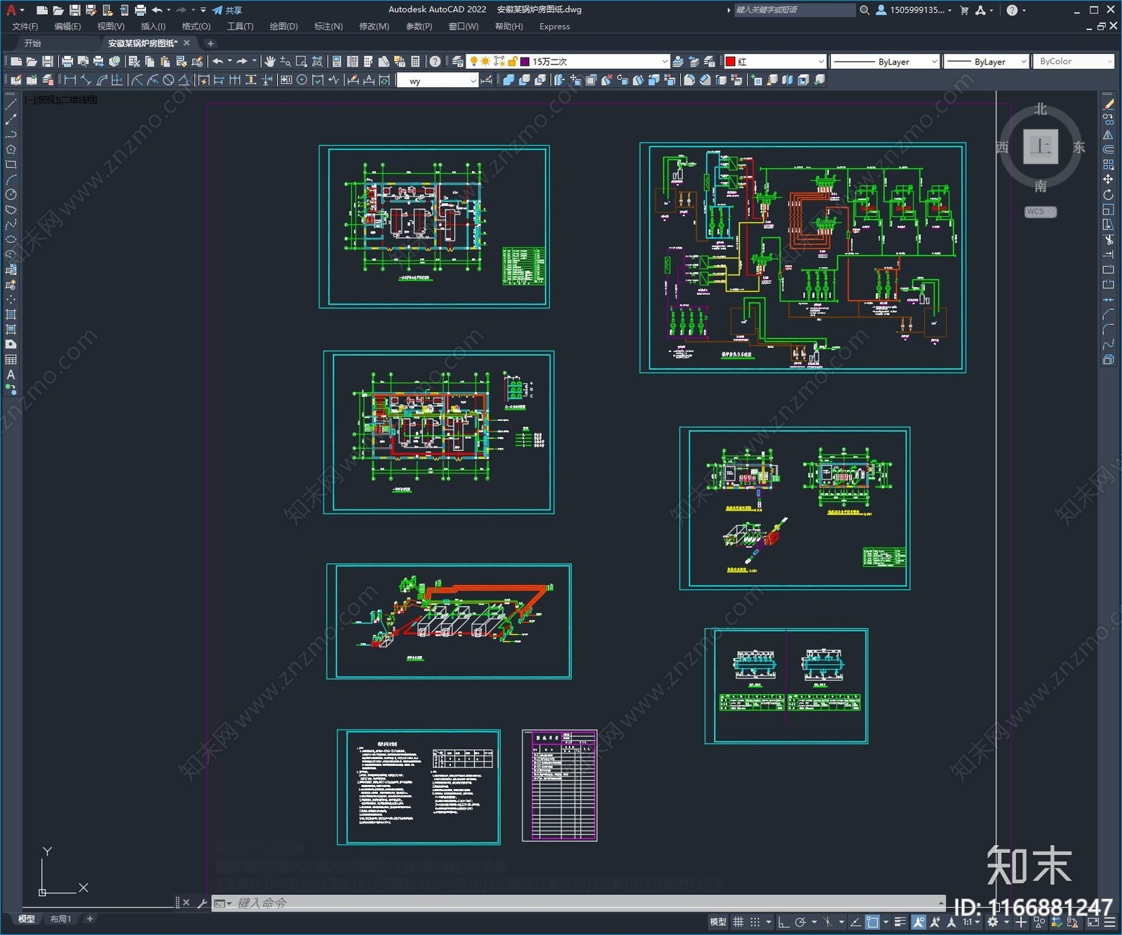Open the ByLayer linetype dropdown
The height and width of the screenshot is (935, 1122).
click(x=933, y=62)
